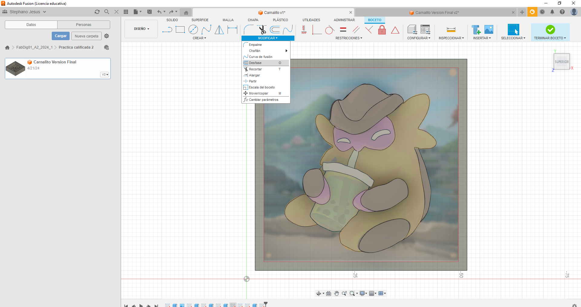The height and width of the screenshot is (307, 581).
Task: Collapse the MODIFICAR dropdown
Action: click(x=268, y=38)
